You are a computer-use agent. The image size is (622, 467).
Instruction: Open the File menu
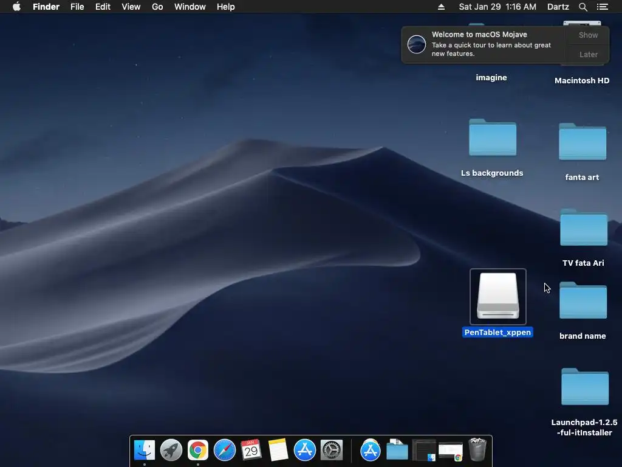tap(77, 7)
